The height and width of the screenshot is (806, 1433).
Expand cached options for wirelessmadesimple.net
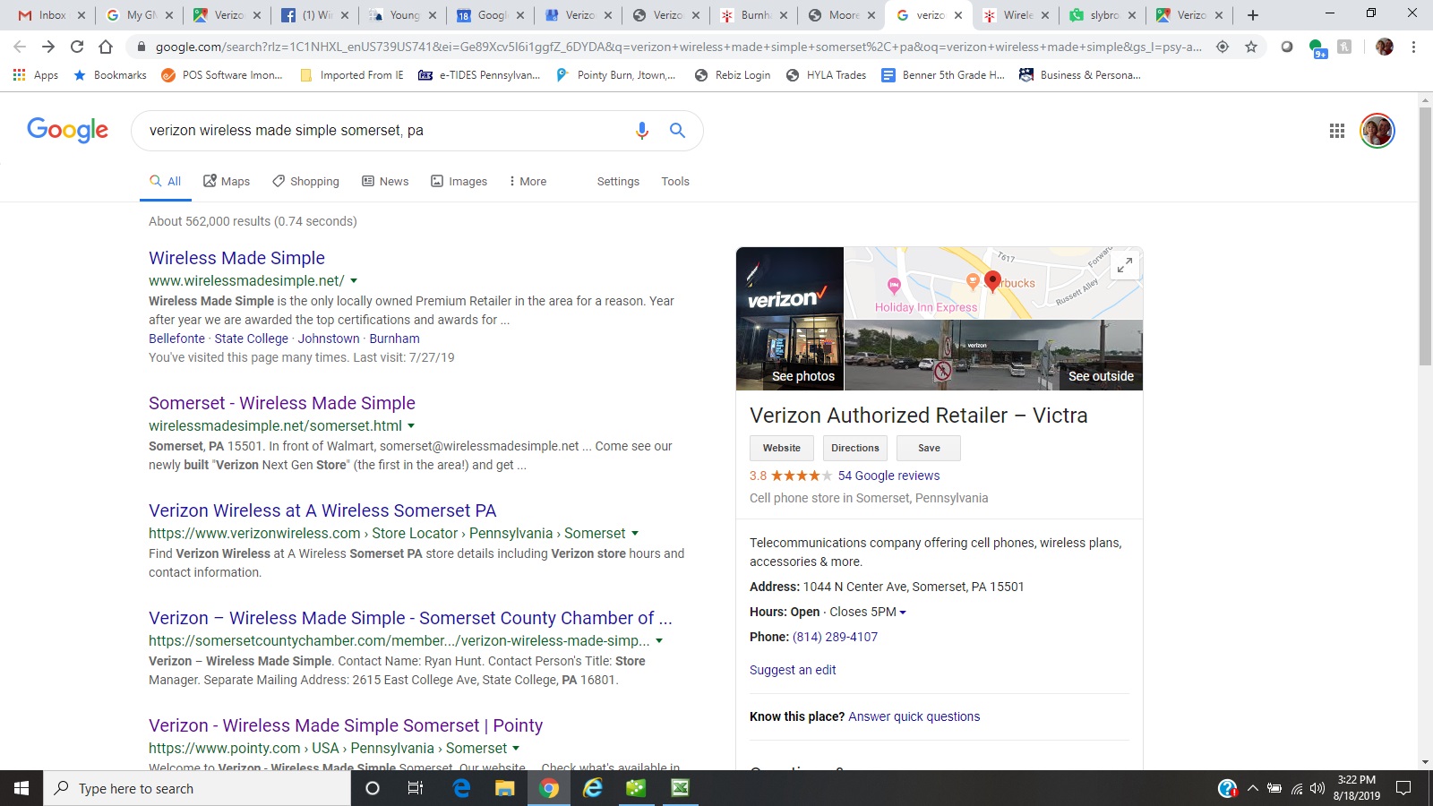click(x=354, y=281)
